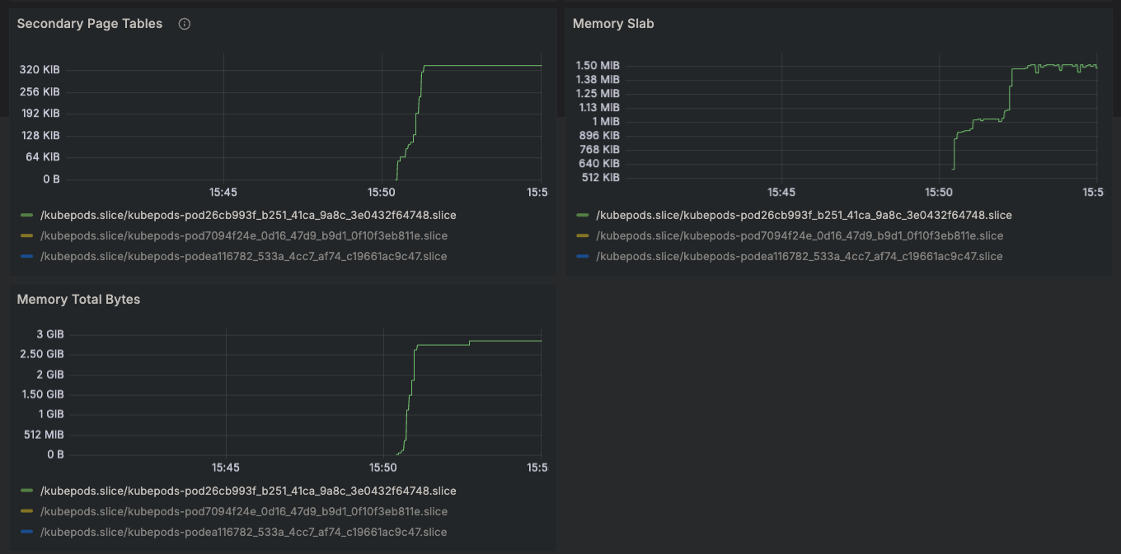The height and width of the screenshot is (554, 1121).
Task: Toggle pod26cb993f series label in Memory Slab
Action: click(x=804, y=216)
